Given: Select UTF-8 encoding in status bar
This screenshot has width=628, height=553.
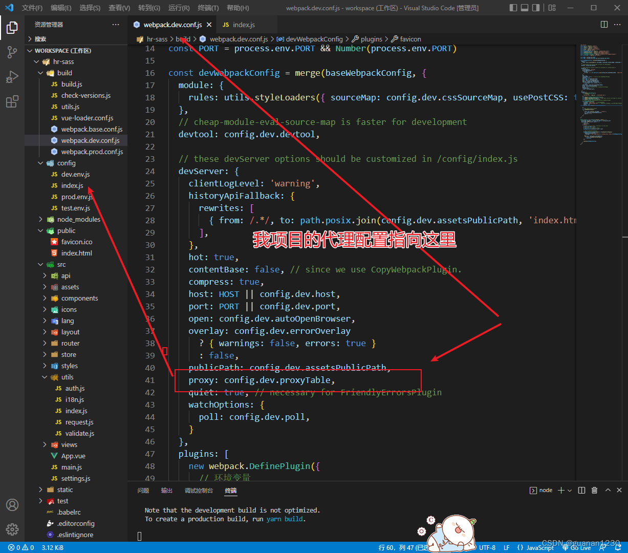Looking at the screenshot, I should point(487,547).
